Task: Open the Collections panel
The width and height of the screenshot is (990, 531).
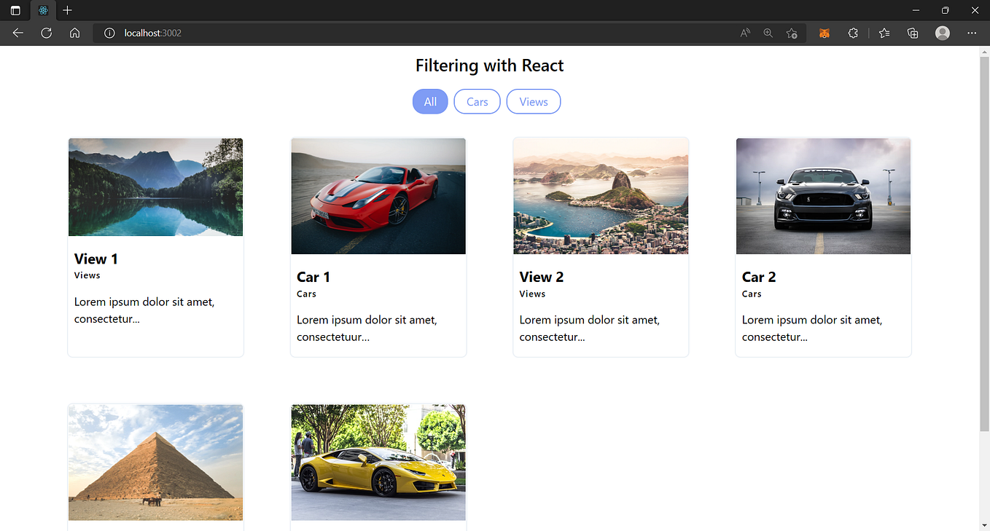Action: (912, 33)
